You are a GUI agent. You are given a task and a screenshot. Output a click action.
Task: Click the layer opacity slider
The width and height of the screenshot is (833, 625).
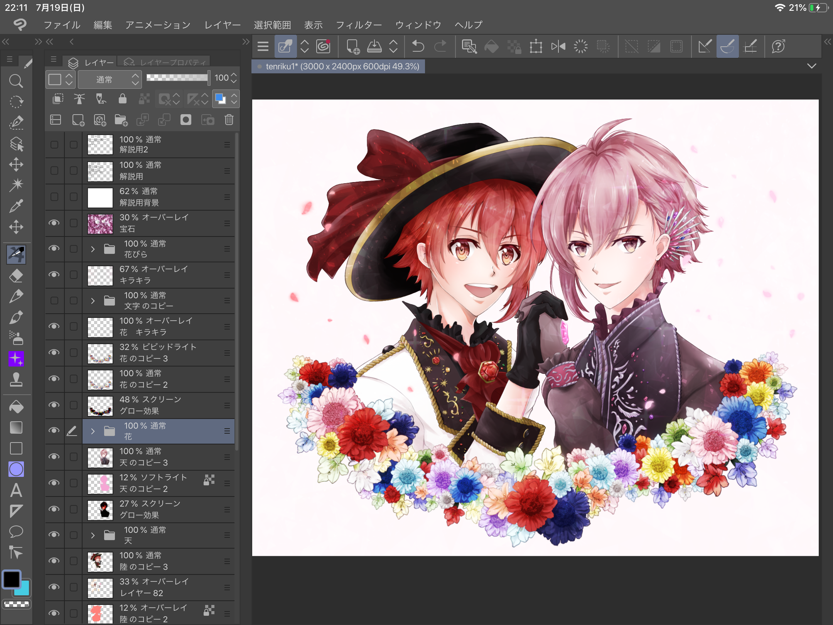177,78
